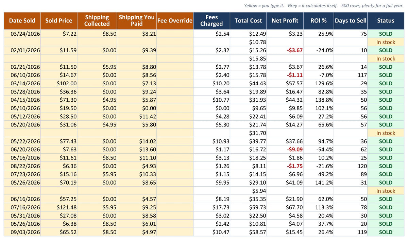The width and height of the screenshot is (408, 240).
Task: Select ROI value 138.8%
Action: [x=319, y=100]
